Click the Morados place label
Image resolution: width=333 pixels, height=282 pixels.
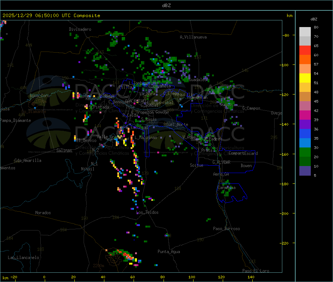click(43, 213)
